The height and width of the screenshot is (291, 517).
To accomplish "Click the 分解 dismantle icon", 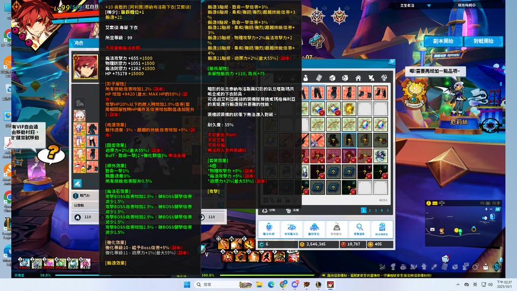I will [x=268, y=211].
